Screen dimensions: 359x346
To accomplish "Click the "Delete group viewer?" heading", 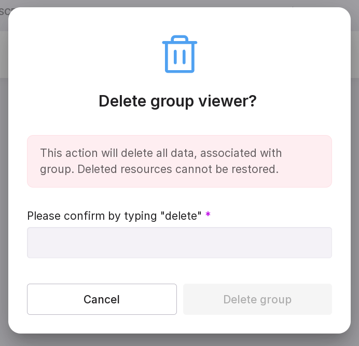I will click(x=177, y=101).
